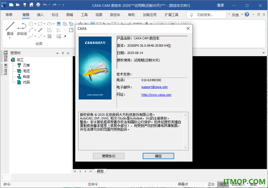Image resolution: width=268 pixels, height=188 pixels.
Task: Open the 风格 style selector
Action: point(237,15)
